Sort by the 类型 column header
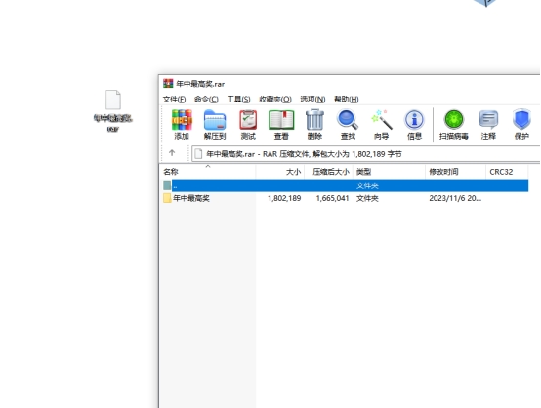 pos(389,172)
